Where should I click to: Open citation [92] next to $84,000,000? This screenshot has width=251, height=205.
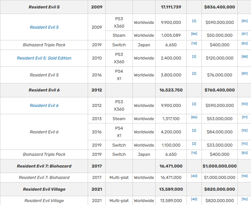[x=244, y=130]
